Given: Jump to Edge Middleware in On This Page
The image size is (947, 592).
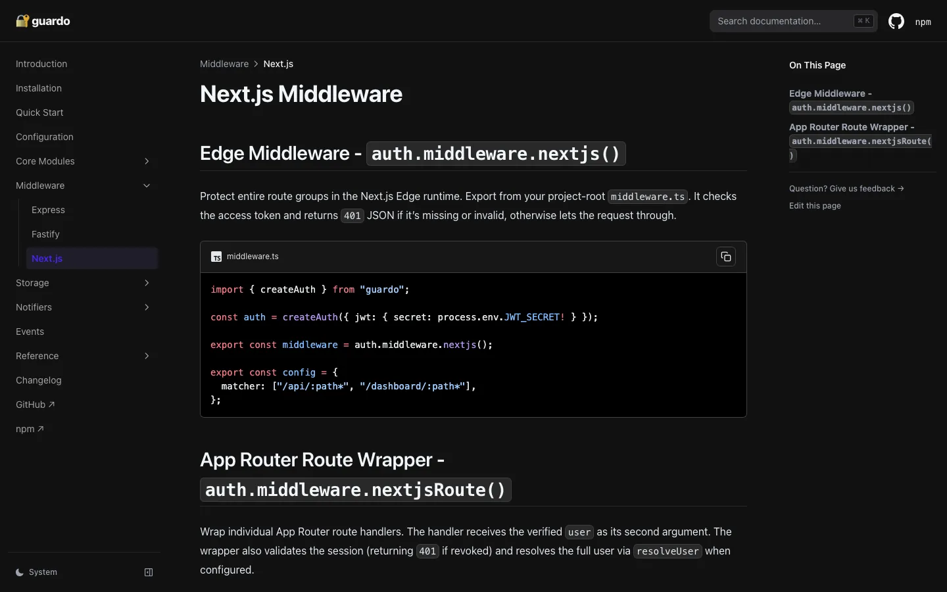Looking at the screenshot, I should (852, 100).
